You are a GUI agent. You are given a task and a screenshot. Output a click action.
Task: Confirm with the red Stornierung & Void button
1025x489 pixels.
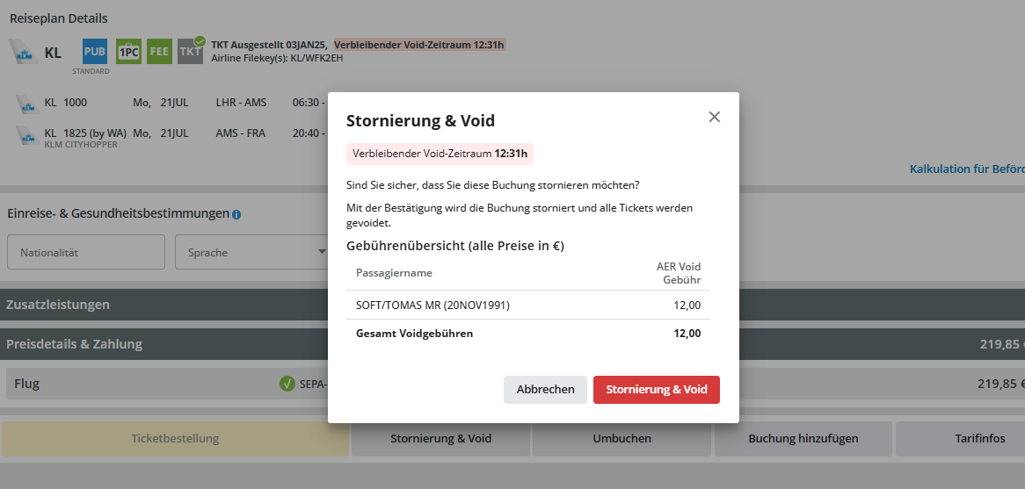pos(656,390)
